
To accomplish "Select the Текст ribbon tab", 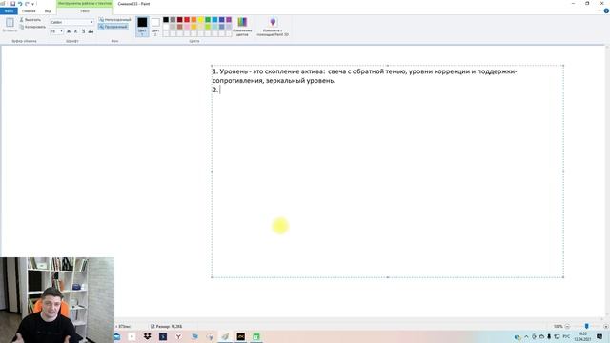I will pos(85,11).
